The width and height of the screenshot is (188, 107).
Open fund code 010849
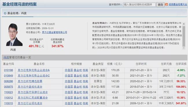(8, 76)
